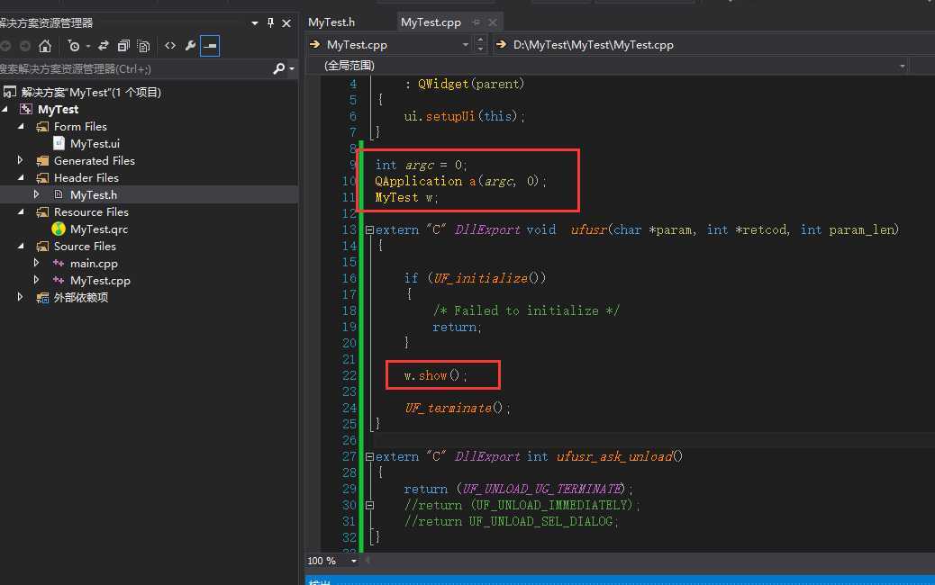Screen dimensions: 935x585
Task: Click the code text 'UF_terminate();'
Action: (458, 408)
